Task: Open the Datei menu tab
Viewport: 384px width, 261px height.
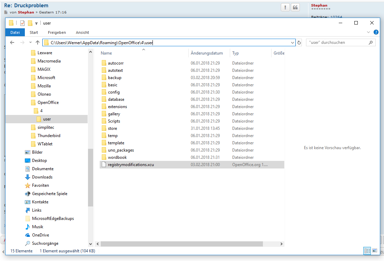Action: (15, 32)
